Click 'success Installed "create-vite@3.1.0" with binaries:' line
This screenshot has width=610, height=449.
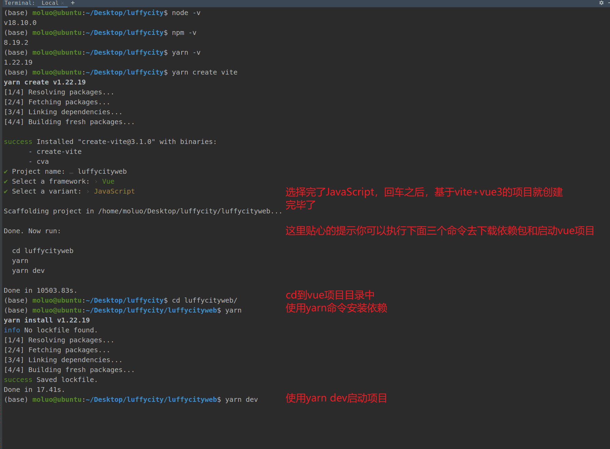tap(110, 142)
